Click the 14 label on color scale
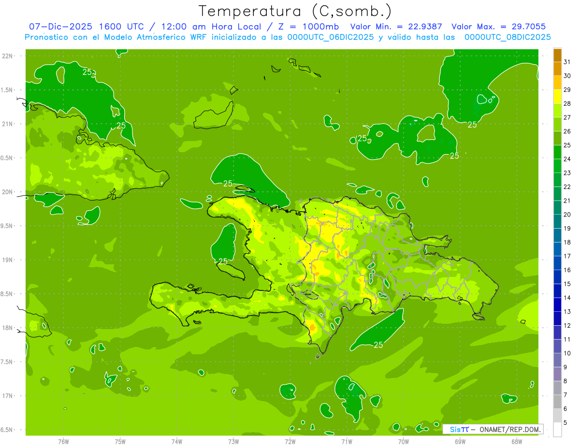 [x=567, y=298]
